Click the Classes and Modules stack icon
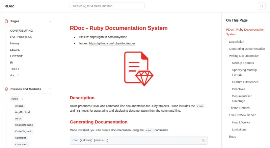270x148 pixels. point(6,89)
